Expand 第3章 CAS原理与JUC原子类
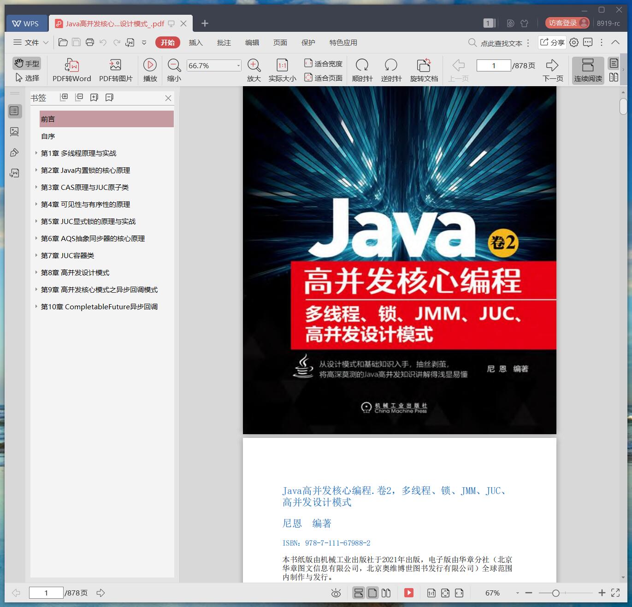The height and width of the screenshot is (607, 632). tap(36, 187)
